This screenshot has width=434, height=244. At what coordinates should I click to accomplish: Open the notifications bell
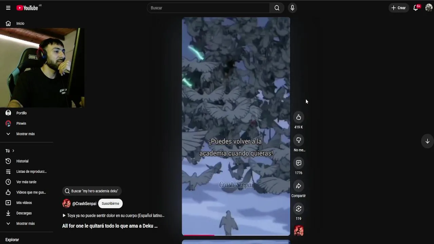tap(416, 8)
